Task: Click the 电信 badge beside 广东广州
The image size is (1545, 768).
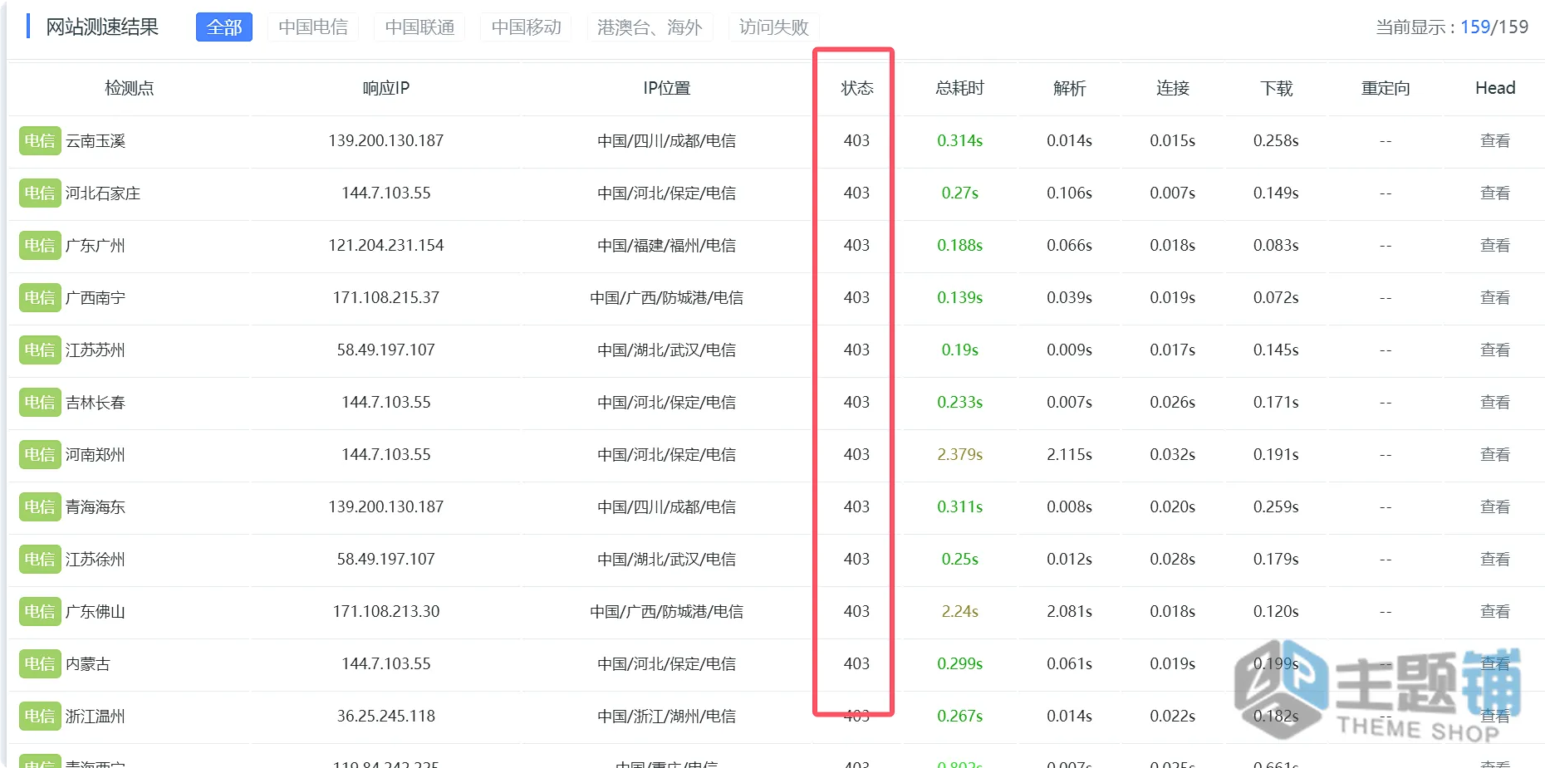Action: (x=40, y=246)
